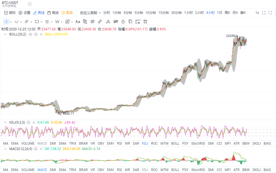Choose BOLL in the KDJ panel indicator row
The image size is (276, 173).
pyautogui.click(x=175, y=144)
